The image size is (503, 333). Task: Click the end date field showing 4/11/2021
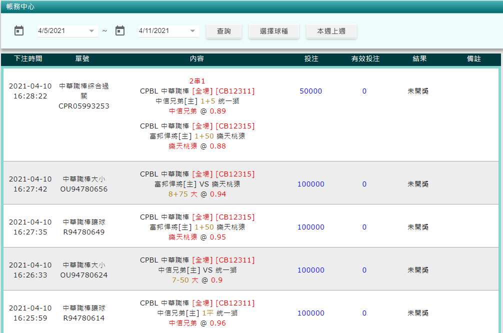point(168,31)
